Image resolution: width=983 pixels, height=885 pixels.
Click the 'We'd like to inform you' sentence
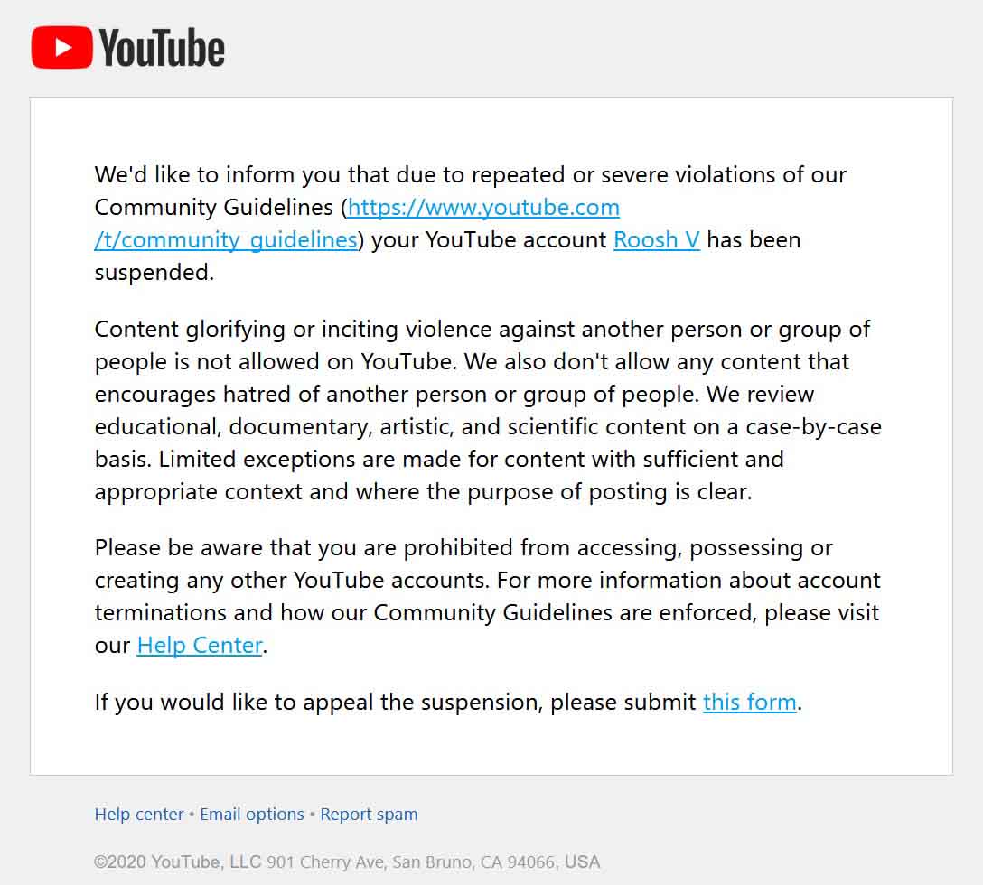tap(471, 175)
